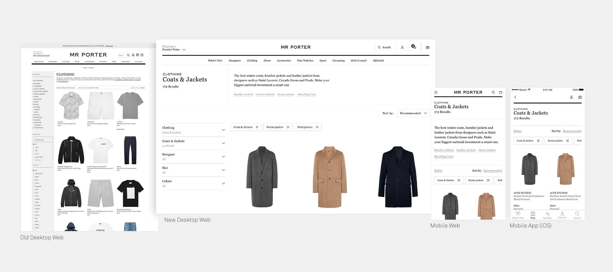
Task: Tap account icon in Mobile App iOS
Action: pos(571,97)
